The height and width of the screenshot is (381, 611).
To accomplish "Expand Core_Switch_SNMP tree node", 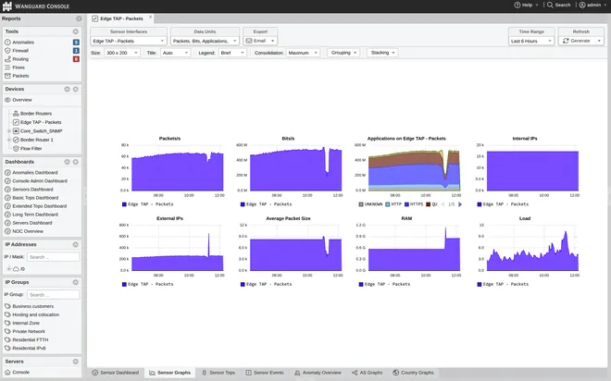I will 9,131.
